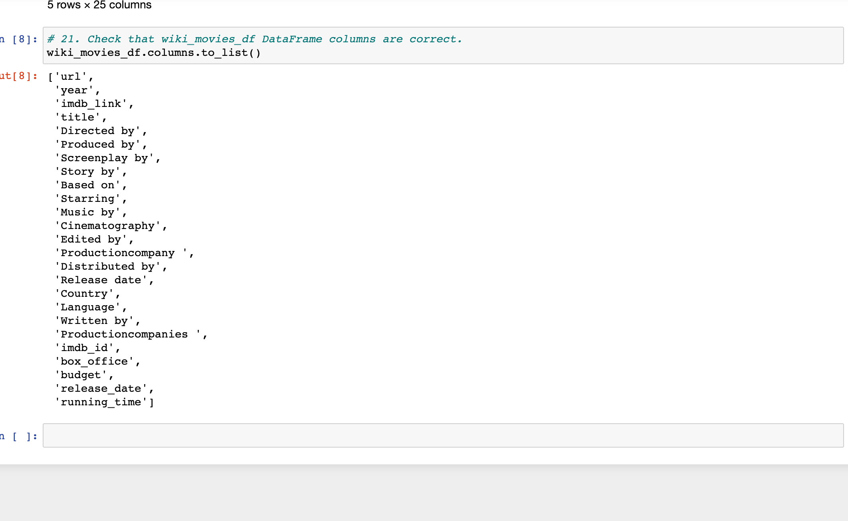Click the 'Starring' entry in output
Viewport: 848px width, 521px height.
point(88,198)
